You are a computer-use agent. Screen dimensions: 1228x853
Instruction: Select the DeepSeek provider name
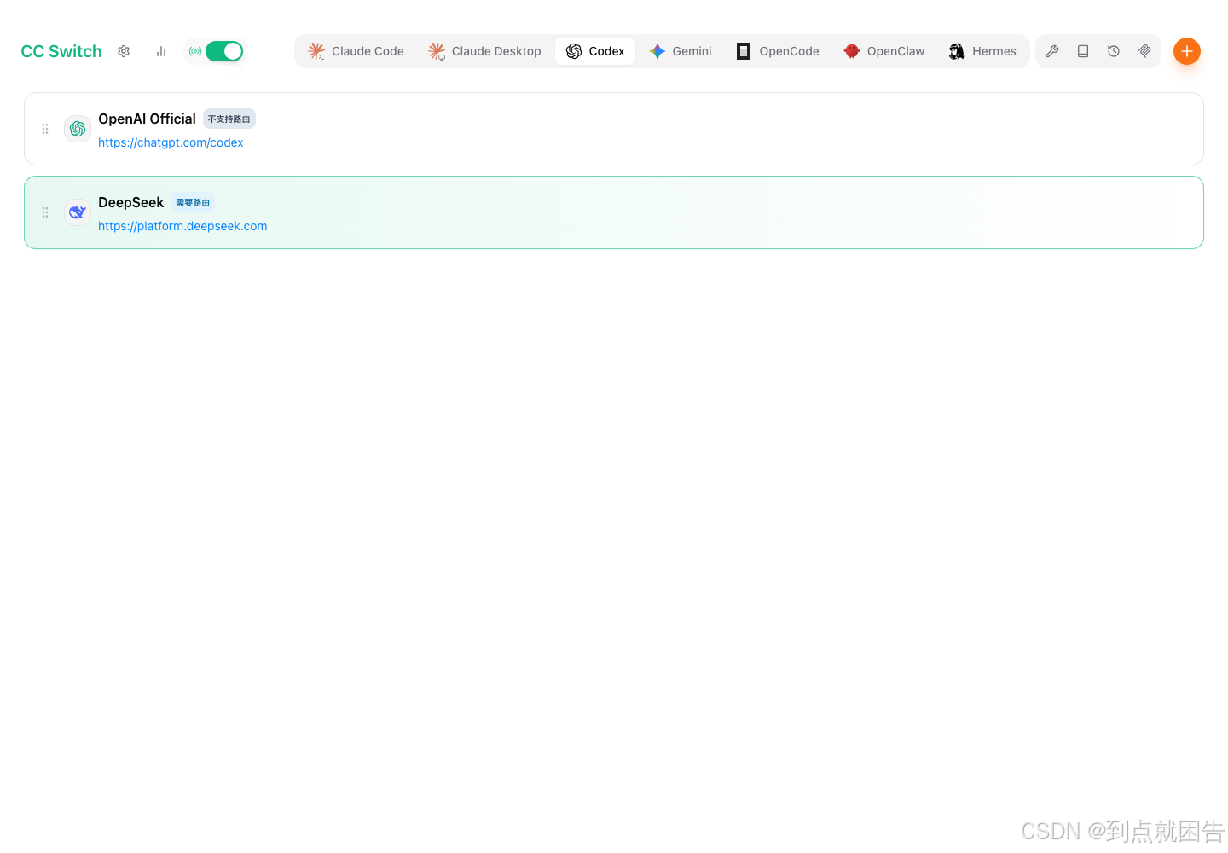(x=130, y=202)
